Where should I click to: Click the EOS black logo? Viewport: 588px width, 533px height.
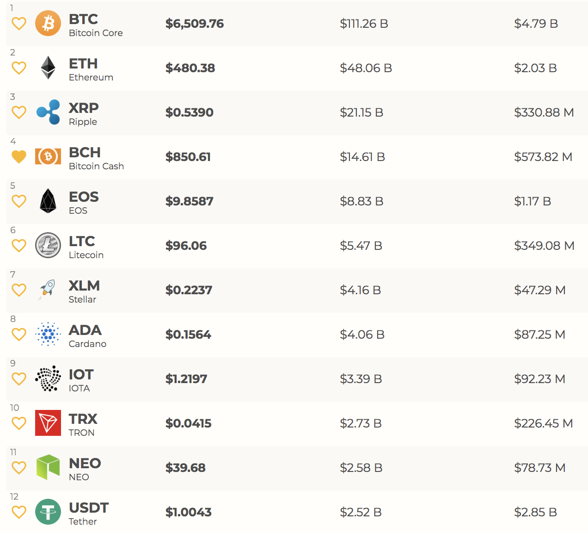click(x=48, y=201)
